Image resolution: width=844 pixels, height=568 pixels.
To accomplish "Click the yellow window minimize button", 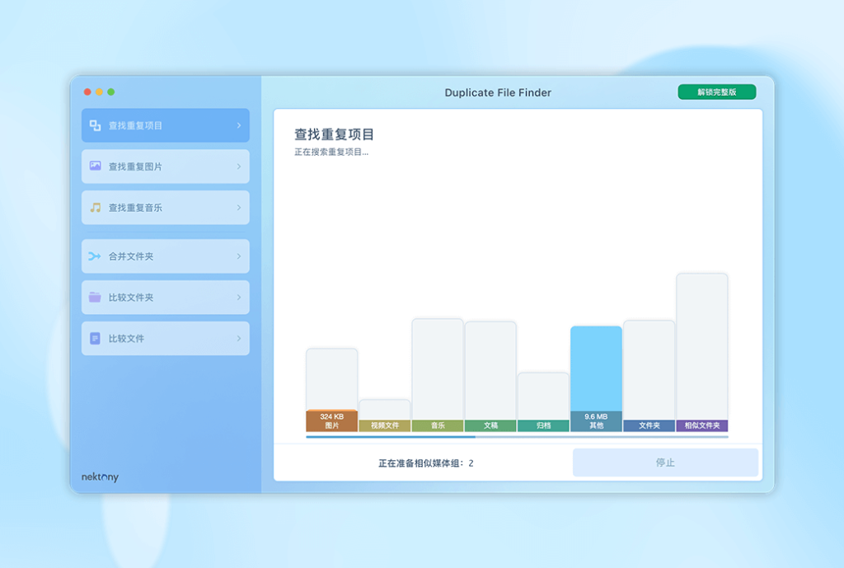I will pyautogui.click(x=99, y=92).
